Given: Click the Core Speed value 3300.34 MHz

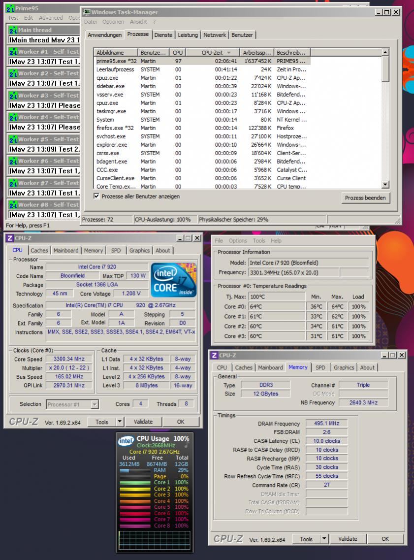Looking at the screenshot, I should [x=69, y=359].
